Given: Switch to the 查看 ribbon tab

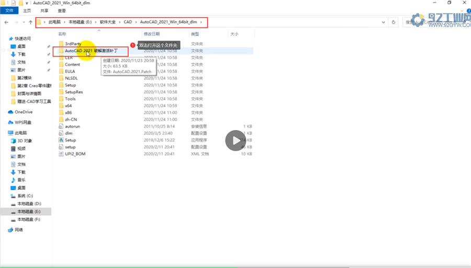Looking at the screenshot, I should [62, 10].
